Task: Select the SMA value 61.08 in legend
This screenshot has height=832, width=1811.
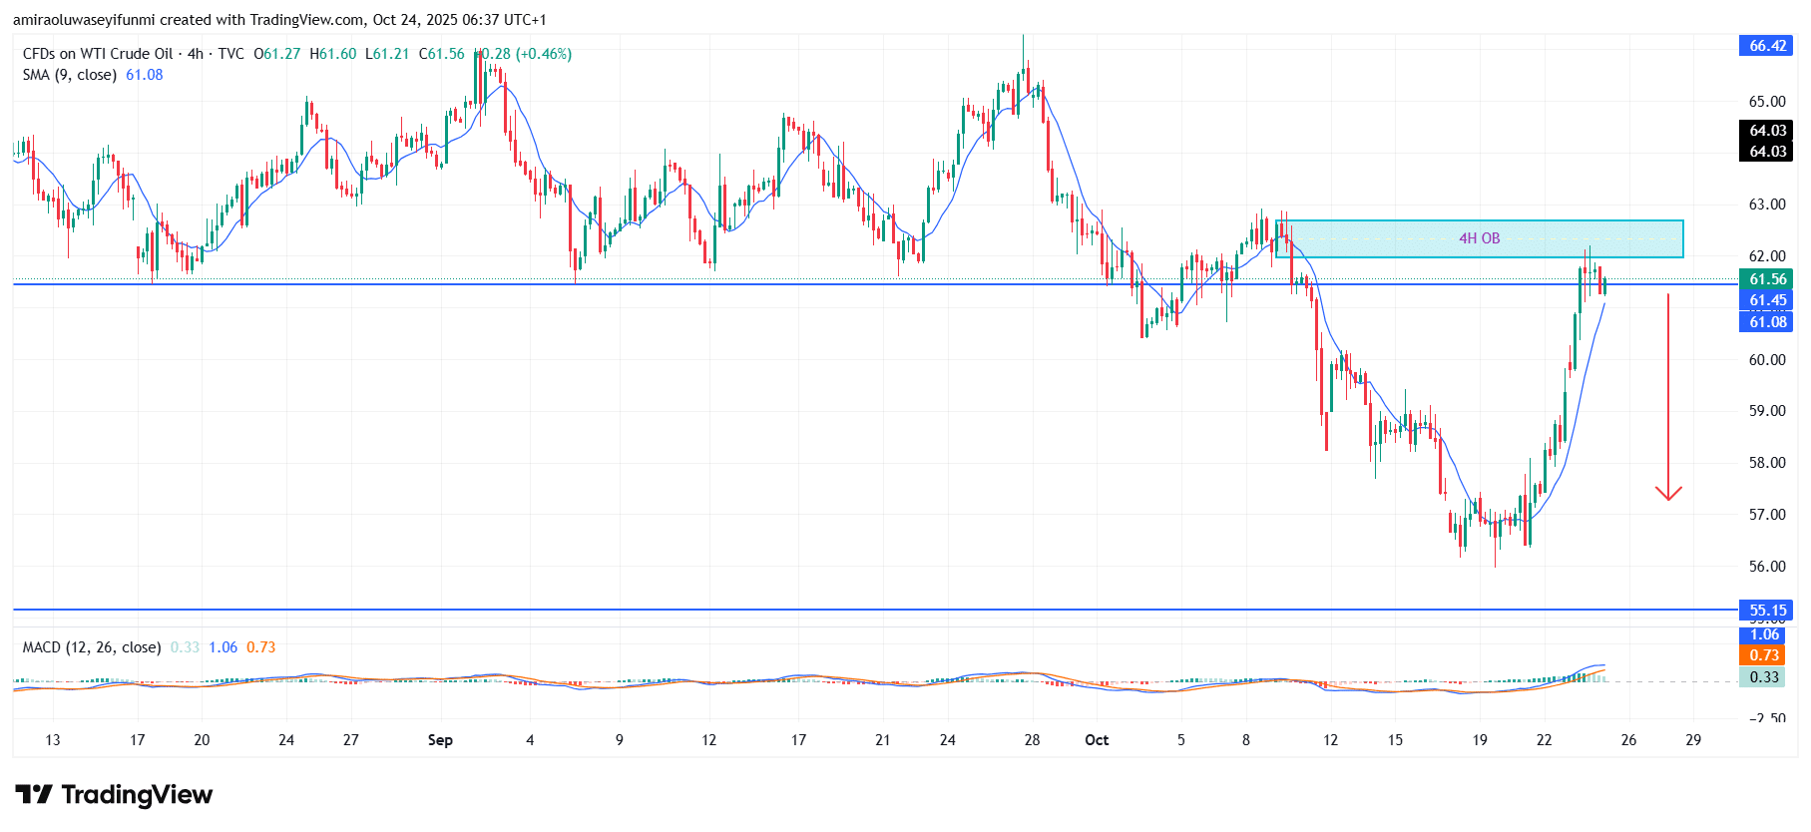Action: [x=145, y=75]
